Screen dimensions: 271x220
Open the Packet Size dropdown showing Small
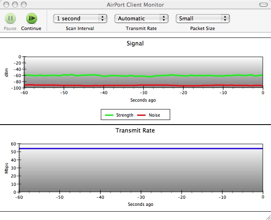tap(203, 18)
